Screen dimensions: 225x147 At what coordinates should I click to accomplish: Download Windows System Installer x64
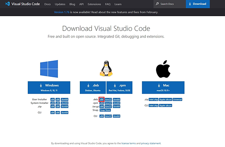coord(52,103)
